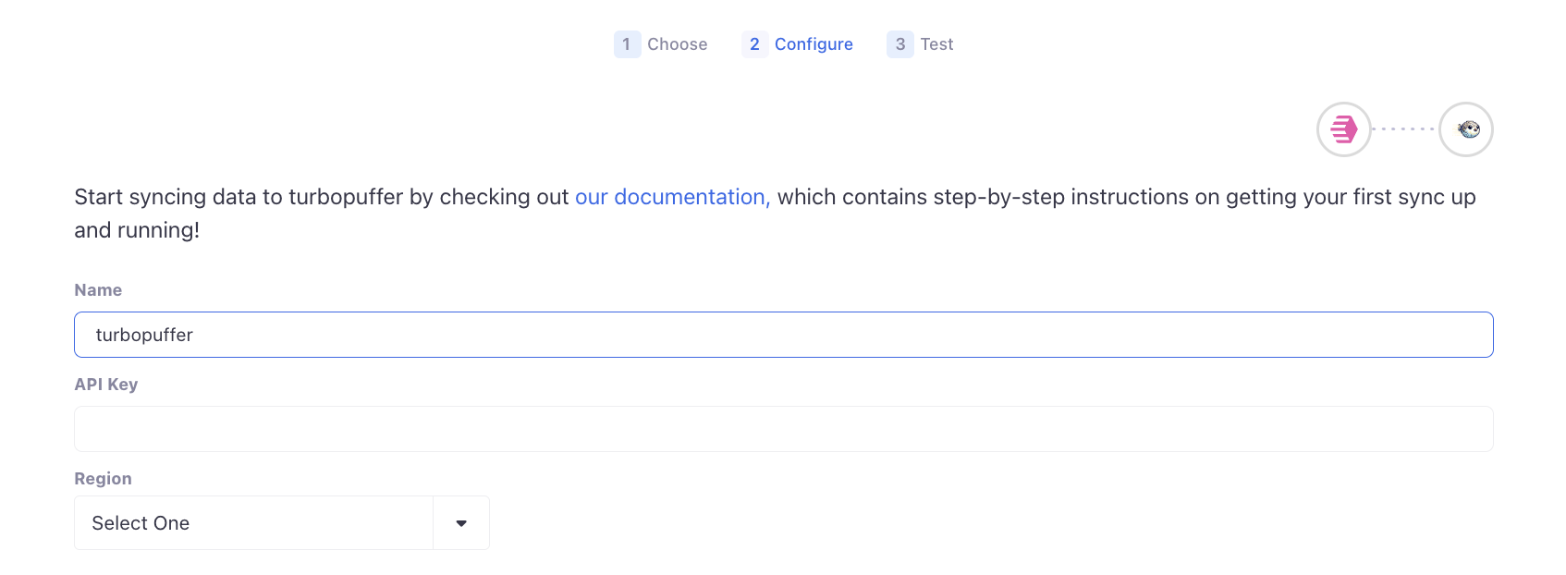
Task: Click the Region dropdown caret arrow
Action: tap(461, 523)
